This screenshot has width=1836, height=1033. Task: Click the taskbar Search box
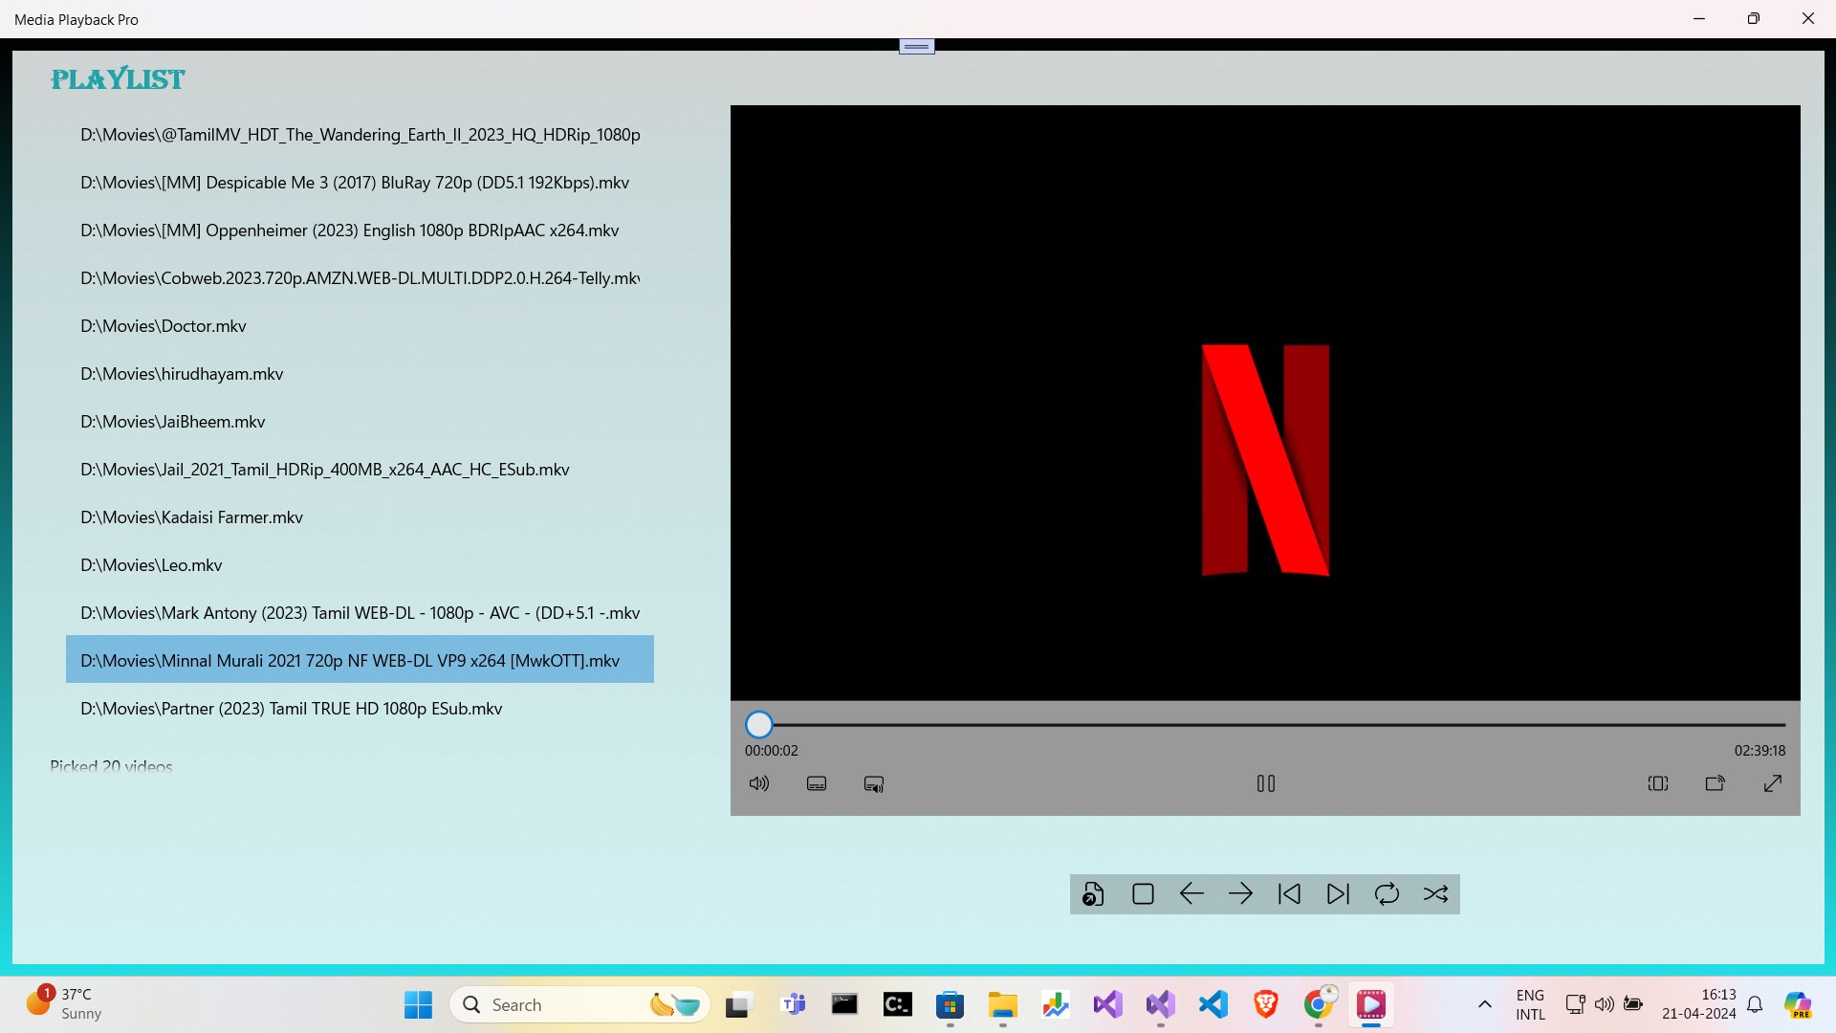[x=579, y=1004]
